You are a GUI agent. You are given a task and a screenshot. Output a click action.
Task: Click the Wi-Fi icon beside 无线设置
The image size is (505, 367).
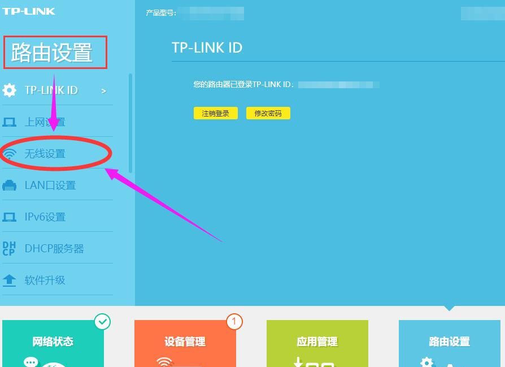[x=10, y=154]
